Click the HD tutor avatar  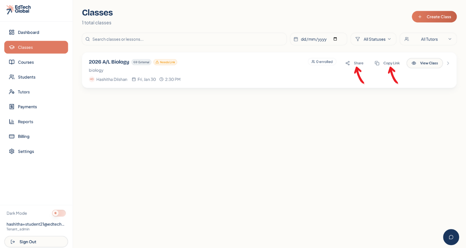(x=92, y=79)
